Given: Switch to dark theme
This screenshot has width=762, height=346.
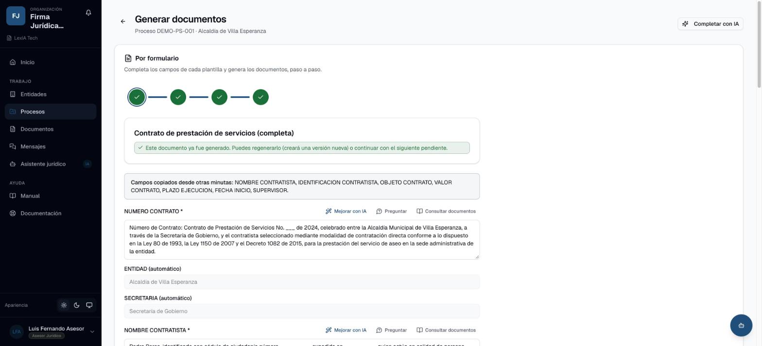Looking at the screenshot, I should click(x=76, y=305).
